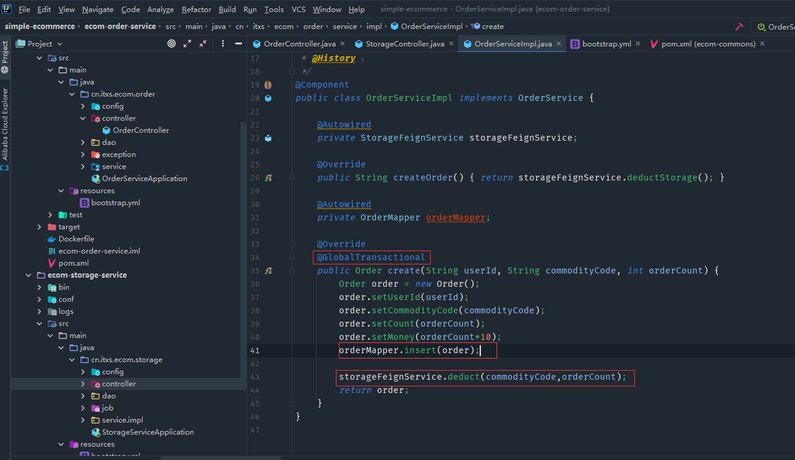
Task: Click simple-ecommerce in the breadcrumb
Action: pyautogui.click(x=40, y=27)
